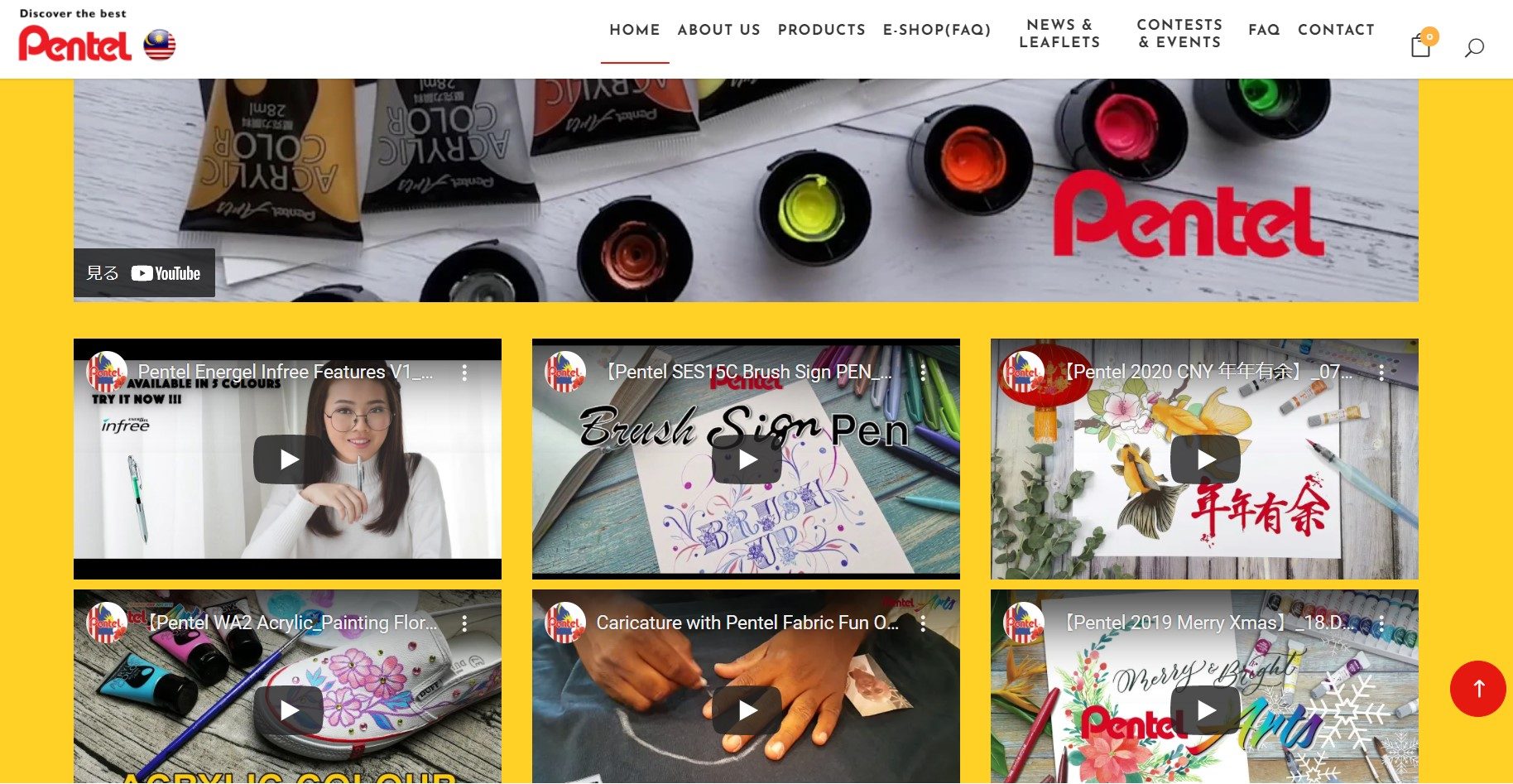Open the search magnifier icon
The image size is (1513, 784).
(1474, 47)
